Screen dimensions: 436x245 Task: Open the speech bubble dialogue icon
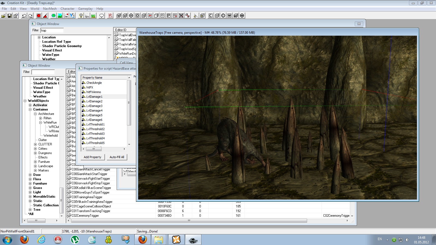click(x=102, y=16)
